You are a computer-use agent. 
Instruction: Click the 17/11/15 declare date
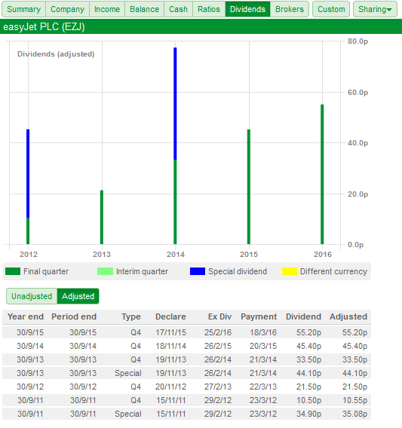170,332
